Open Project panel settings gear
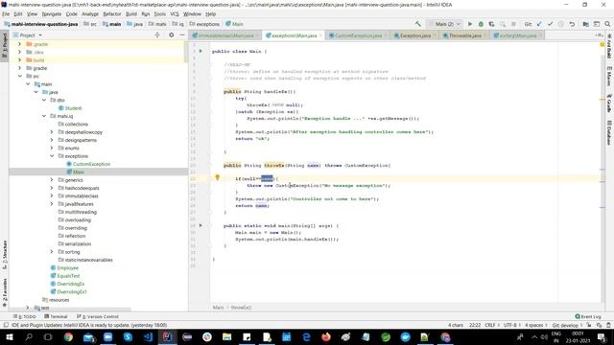Viewport: 614px width, 345px height. 171,34
